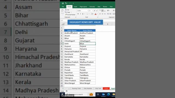Click the Copy icon in Clipboard group
The width and height of the screenshot is (175, 98).
pyautogui.click(x=66, y=12)
